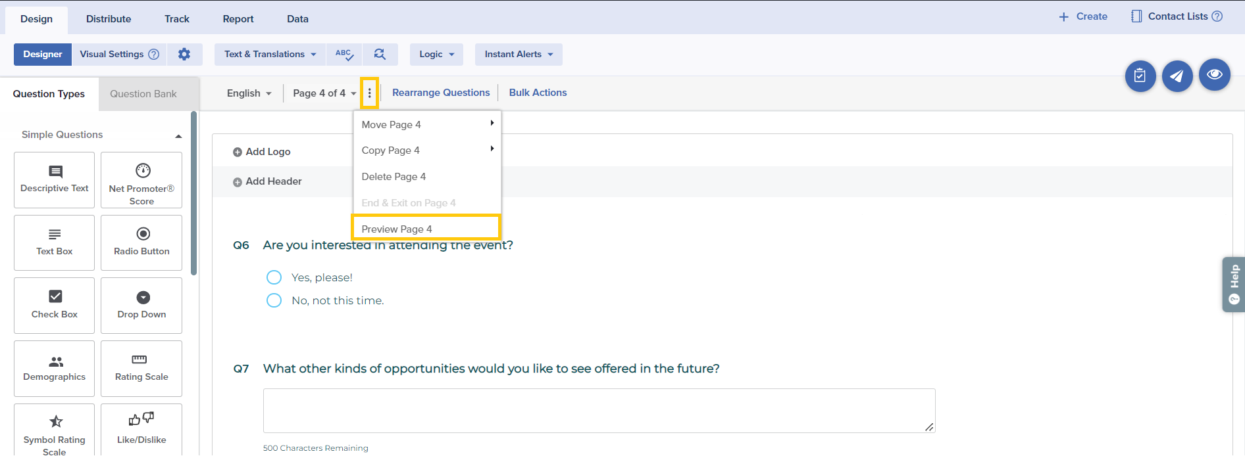Viewport: 1245px width, 460px height.
Task: Click the Q7 answer text area
Action: point(599,411)
